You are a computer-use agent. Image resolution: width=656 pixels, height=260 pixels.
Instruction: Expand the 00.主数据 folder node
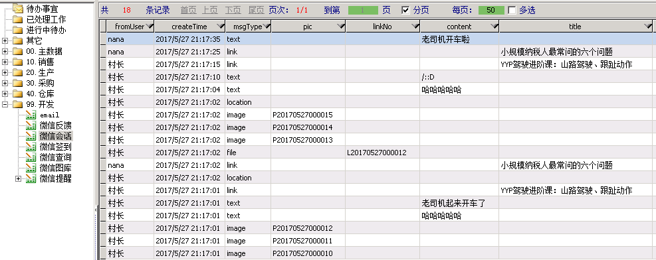pyautogui.click(x=5, y=51)
